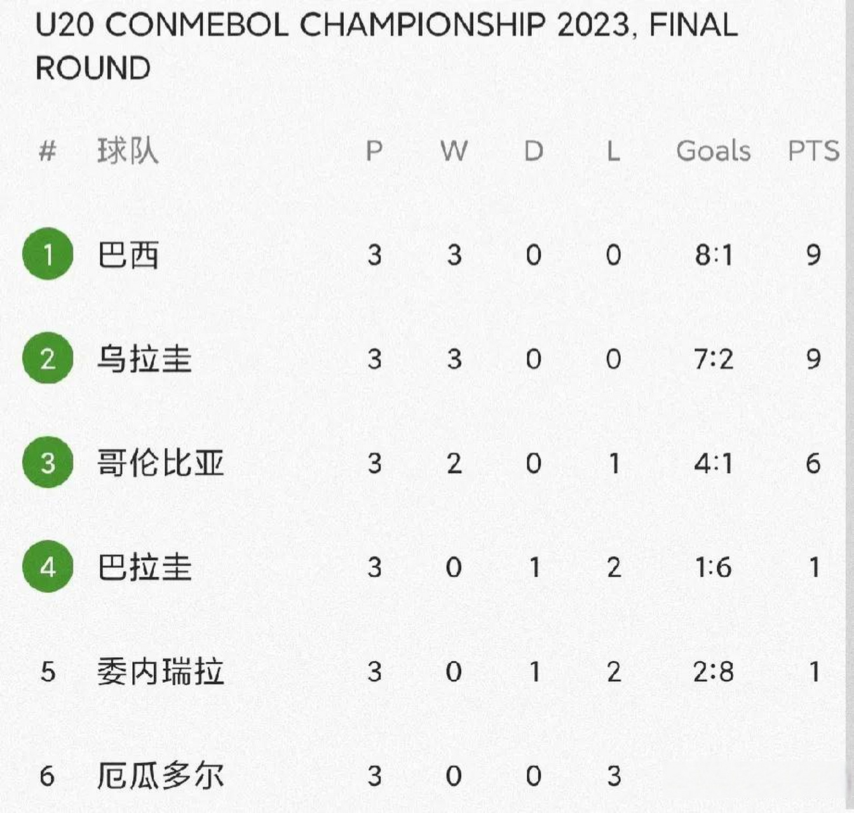Click the green rank 1 badge
The height and width of the screenshot is (813, 854).
(x=48, y=254)
